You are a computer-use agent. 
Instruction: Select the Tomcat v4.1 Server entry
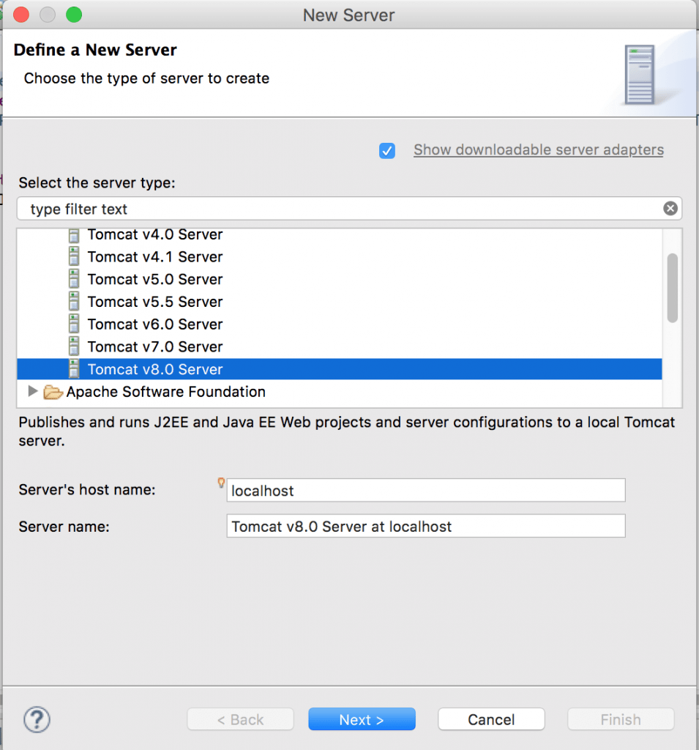coord(154,257)
